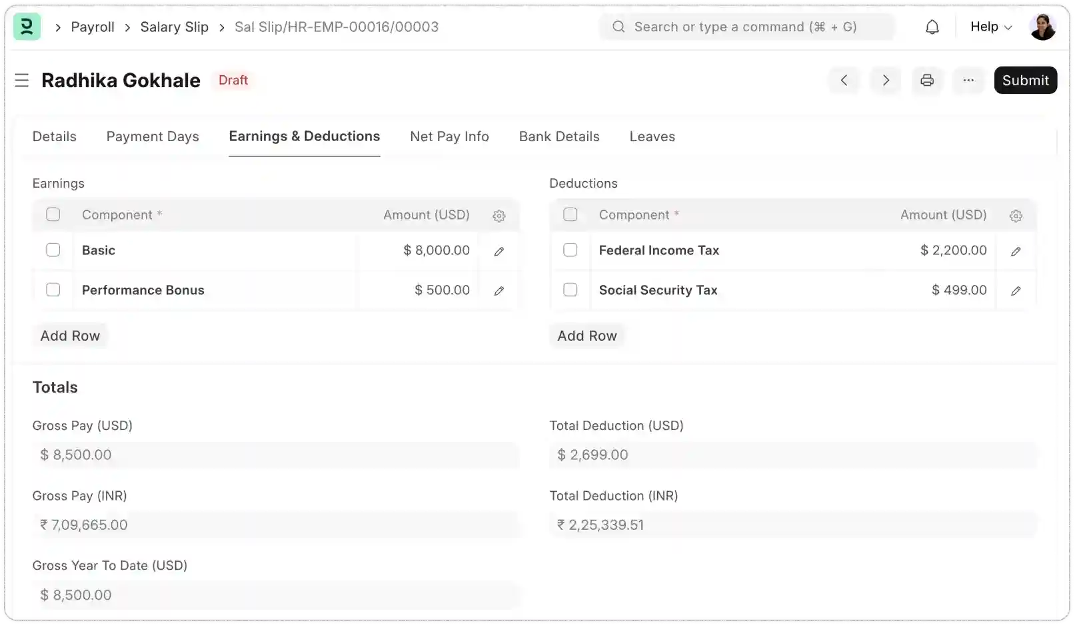Edit the Basic earnings row
The height and width of the screenshot is (625, 1075).
pyautogui.click(x=499, y=251)
